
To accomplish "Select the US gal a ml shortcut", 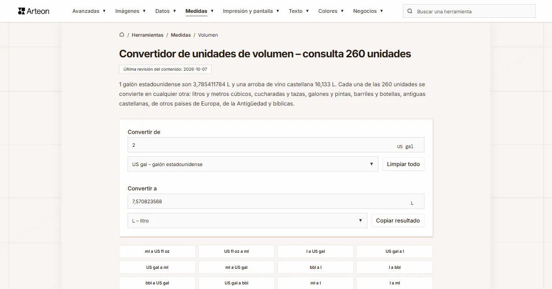I will 157,267.
